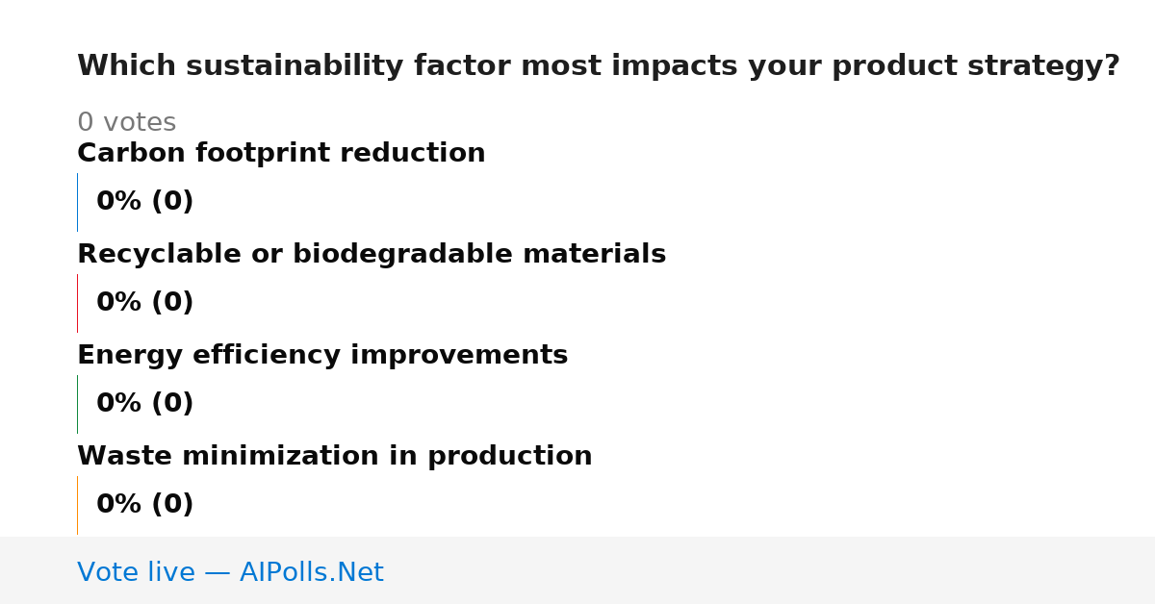Viewport: 1155px width, 604px height.
Task: Open the Vote live — AIPolls.Net link
Action: [x=230, y=573]
